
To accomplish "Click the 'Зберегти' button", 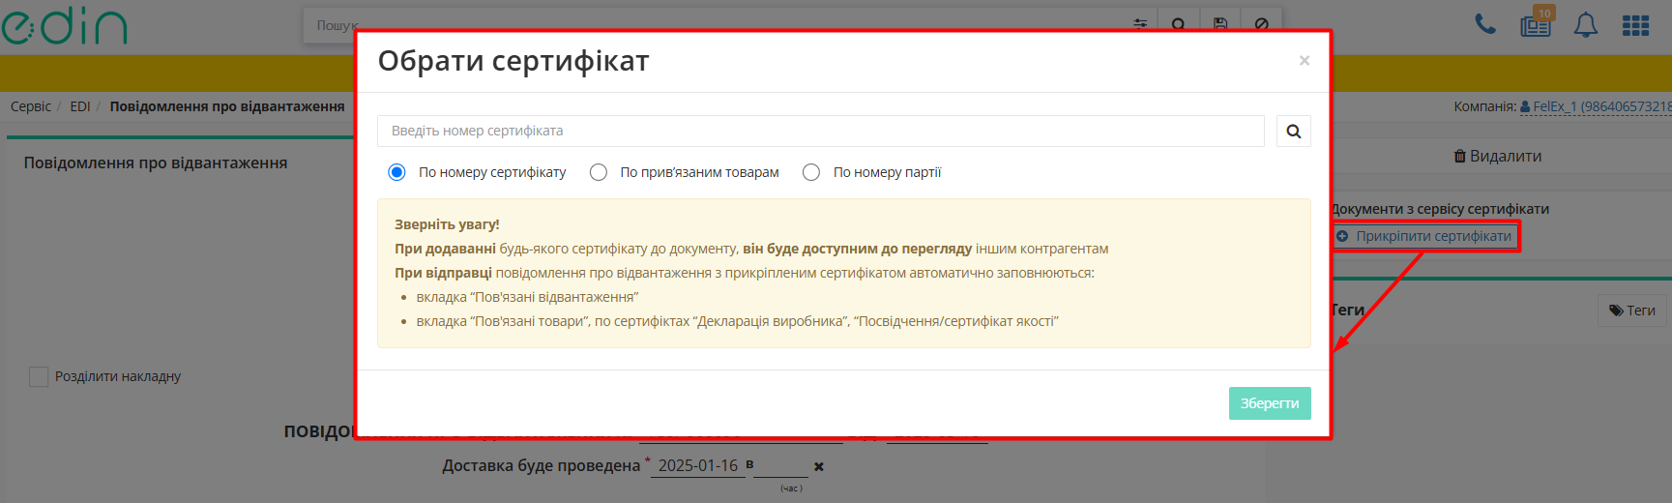I will click(1270, 403).
